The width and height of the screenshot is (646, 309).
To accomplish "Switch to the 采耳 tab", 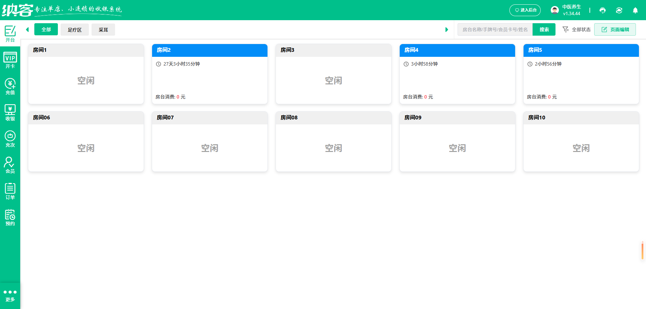I will pos(103,29).
